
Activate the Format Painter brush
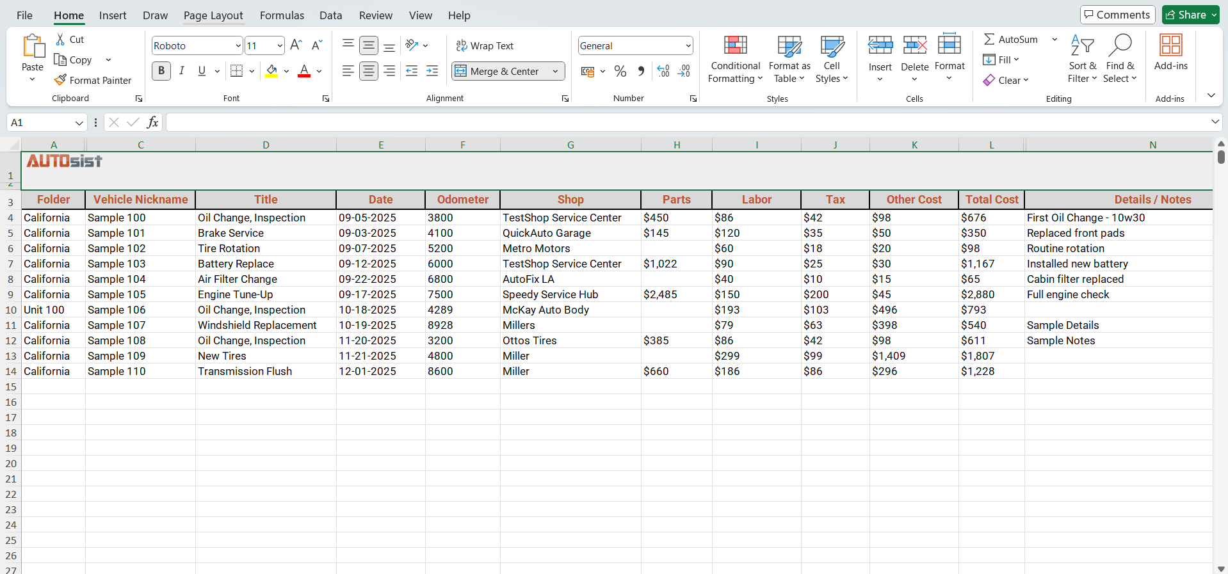pos(60,80)
